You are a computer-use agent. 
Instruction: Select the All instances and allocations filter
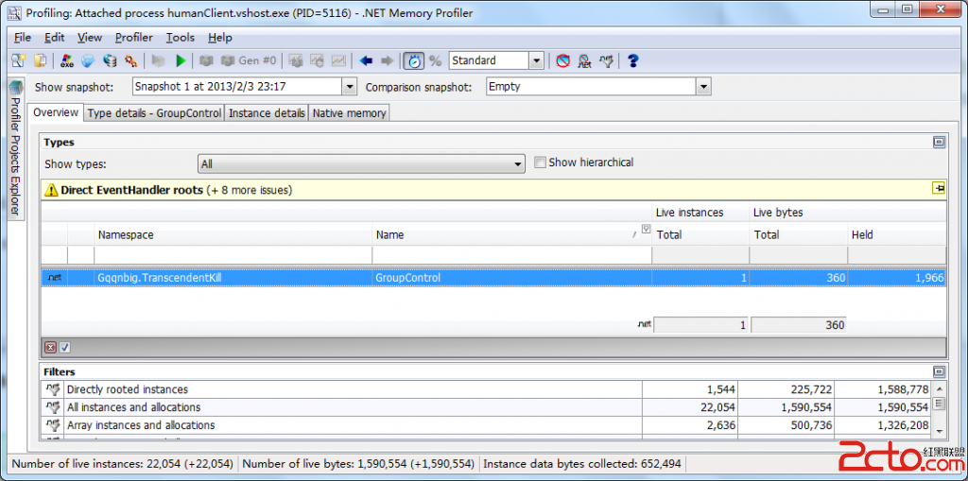coord(133,407)
